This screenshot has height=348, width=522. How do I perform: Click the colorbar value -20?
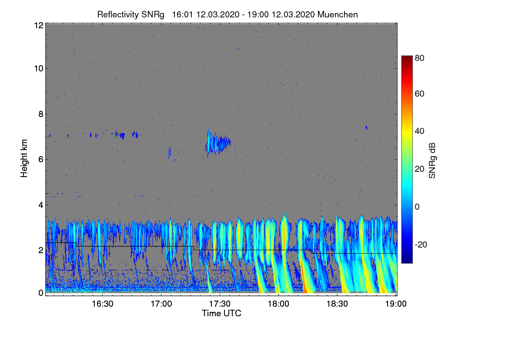421,244
